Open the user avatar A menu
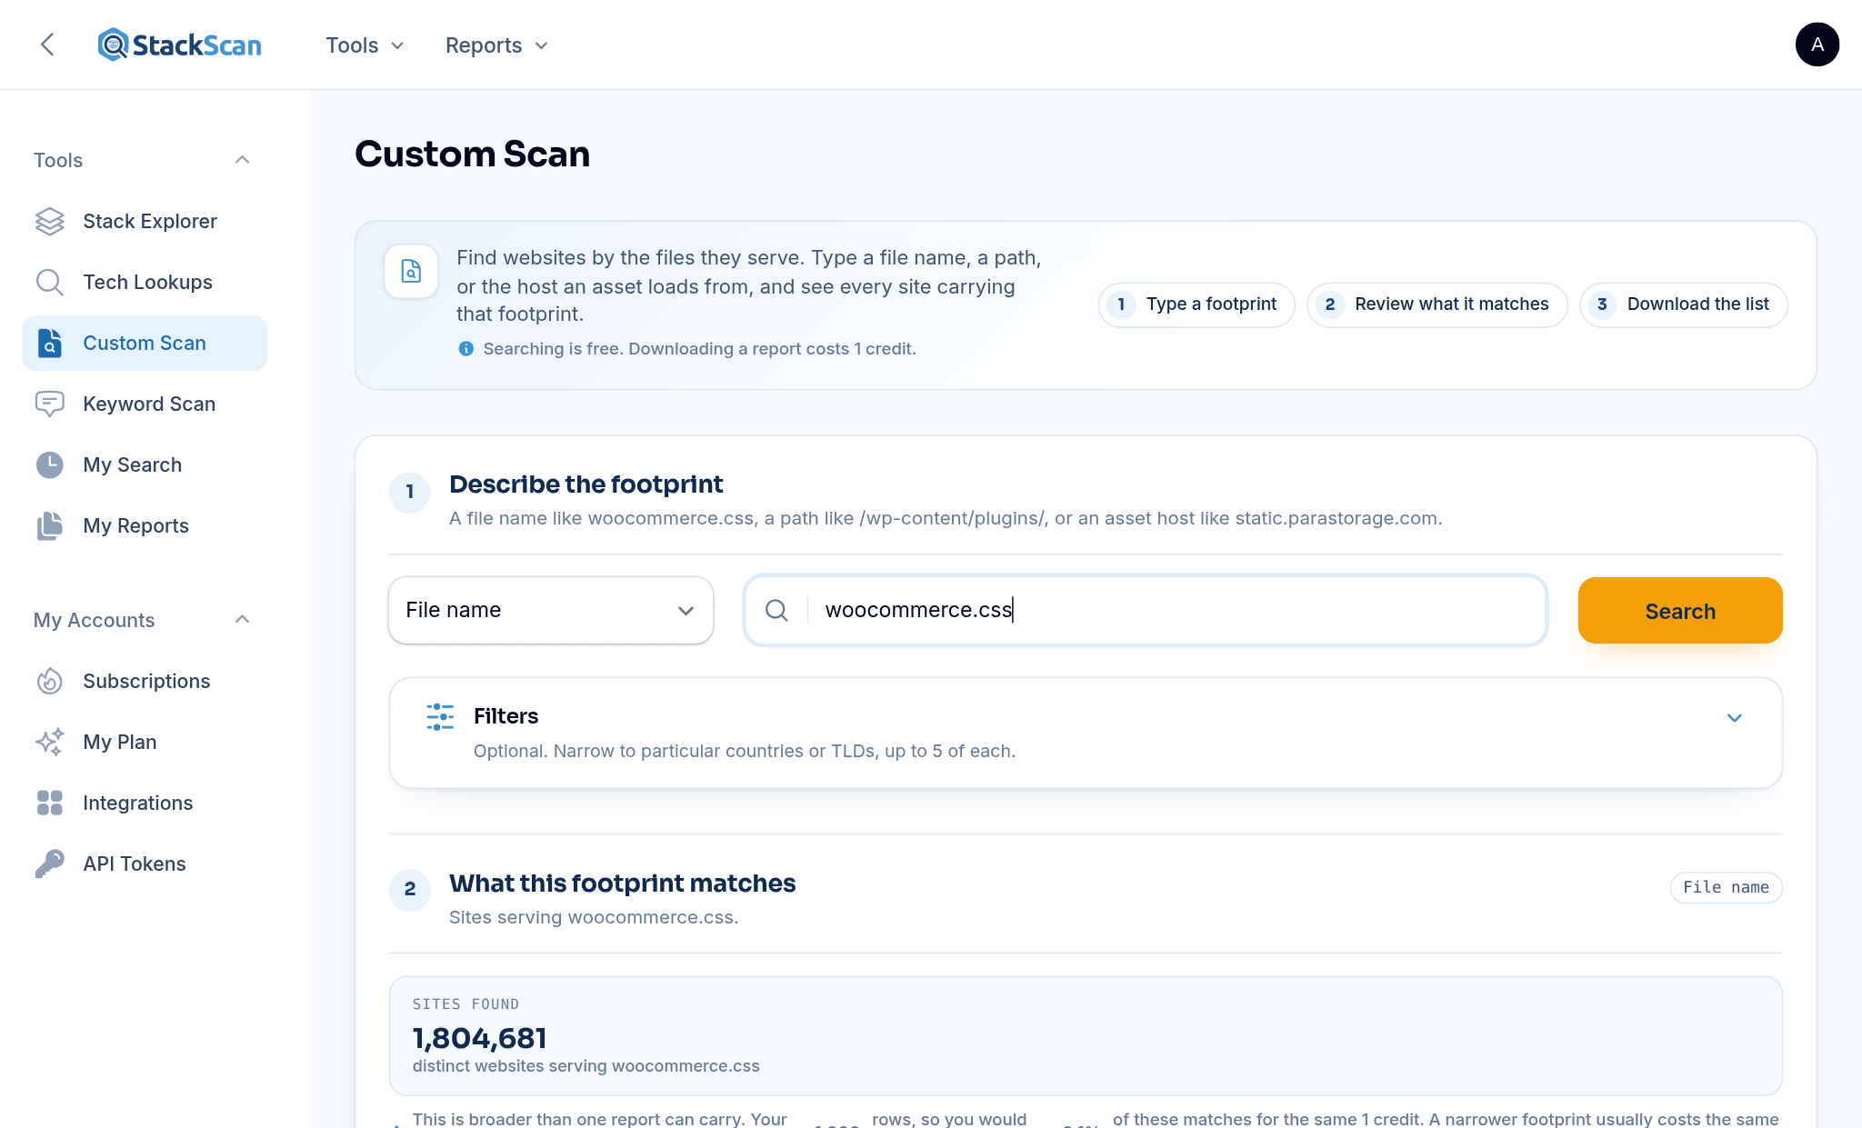This screenshot has height=1128, width=1862. (x=1817, y=45)
